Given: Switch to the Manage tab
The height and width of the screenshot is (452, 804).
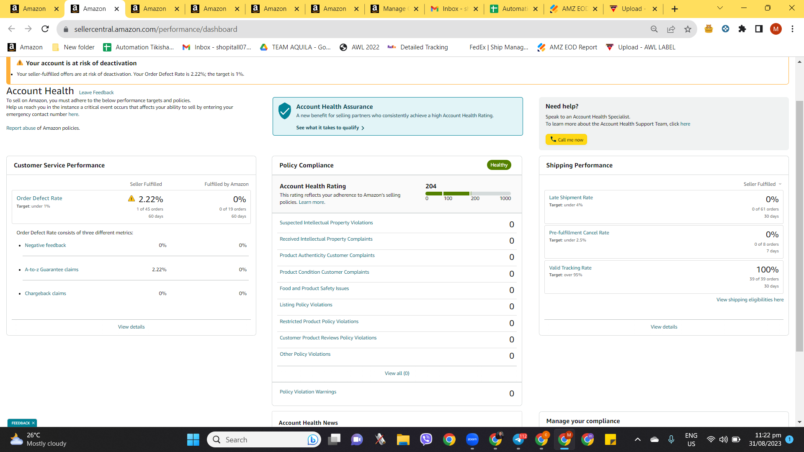Looking at the screenshot, I should (394, 9).
